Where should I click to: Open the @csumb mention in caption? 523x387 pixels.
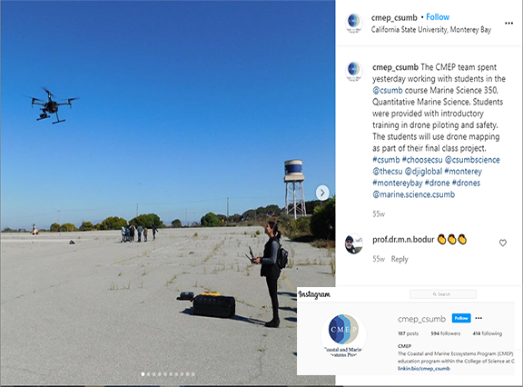(388, 91)
